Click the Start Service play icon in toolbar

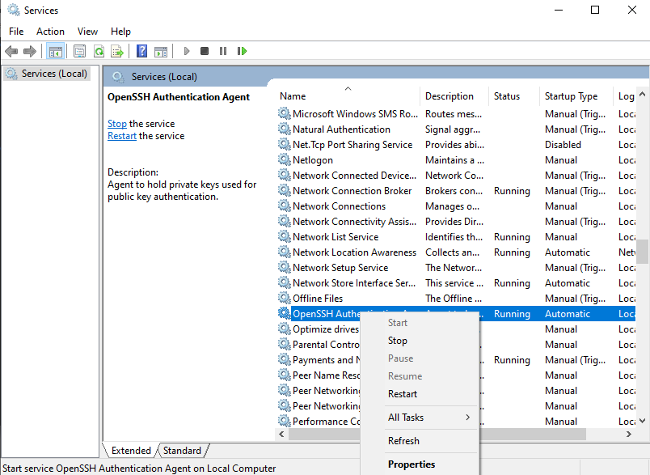(187, 52)
